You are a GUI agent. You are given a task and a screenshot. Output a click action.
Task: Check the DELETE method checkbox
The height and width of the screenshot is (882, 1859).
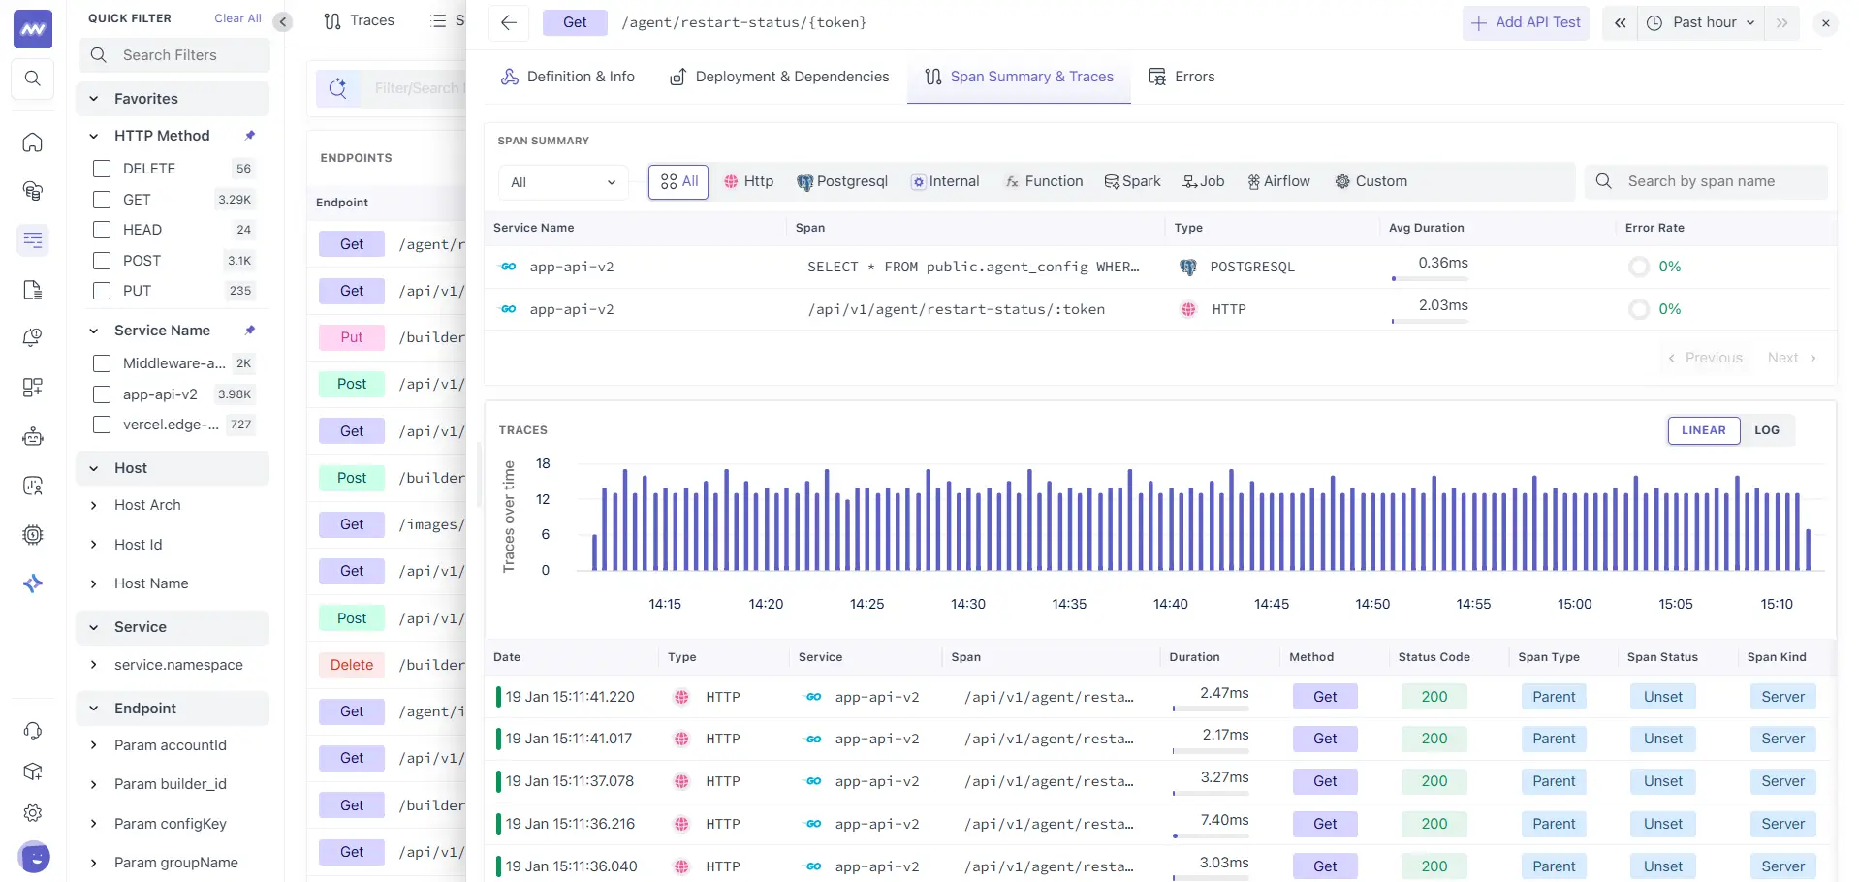click(x=102, y=169)
